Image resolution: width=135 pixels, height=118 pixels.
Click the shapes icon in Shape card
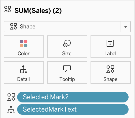pos(110,69)
